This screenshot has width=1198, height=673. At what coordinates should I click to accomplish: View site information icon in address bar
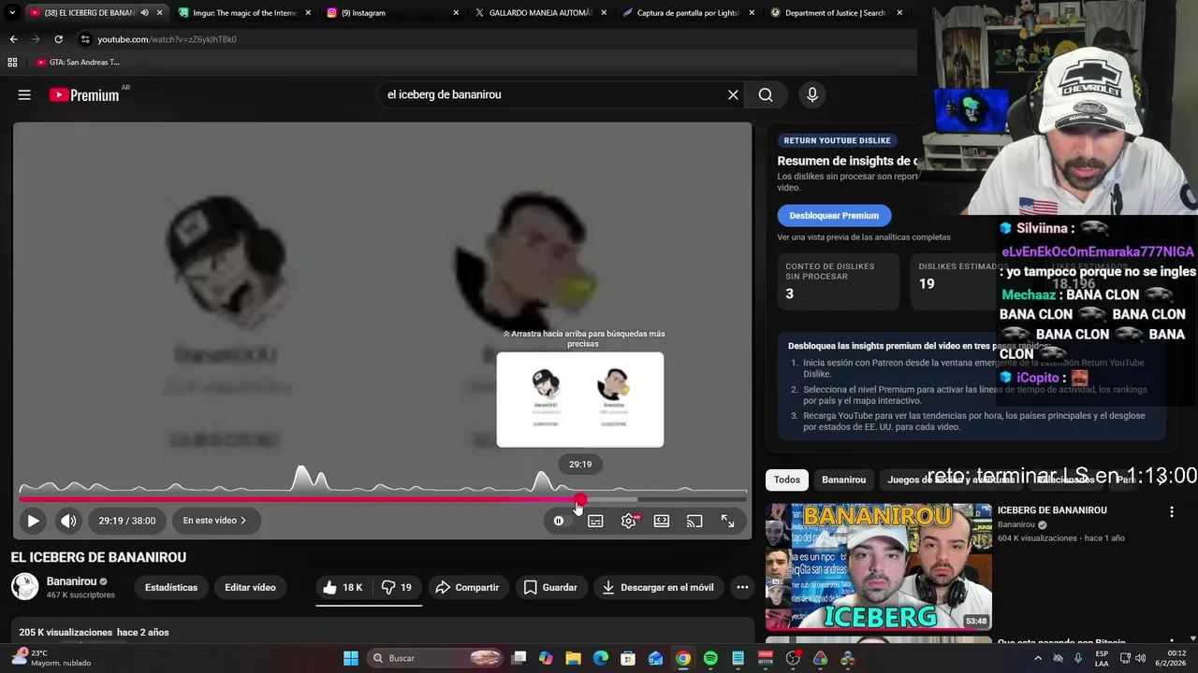(85, 39)
